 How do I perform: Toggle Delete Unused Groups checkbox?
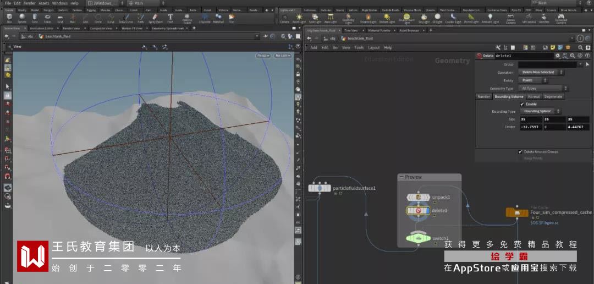coord(520,151)
